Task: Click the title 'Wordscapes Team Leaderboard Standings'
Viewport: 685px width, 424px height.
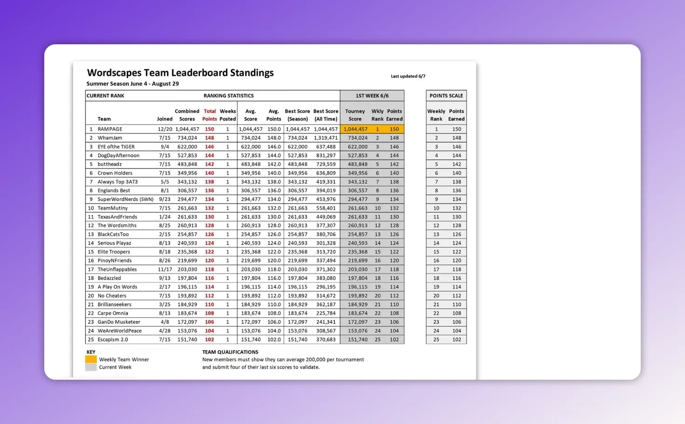Action: tap(180, 73)
